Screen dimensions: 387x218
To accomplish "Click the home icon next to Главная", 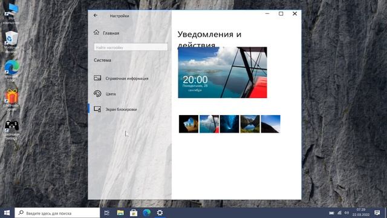I will coord(96,32).
